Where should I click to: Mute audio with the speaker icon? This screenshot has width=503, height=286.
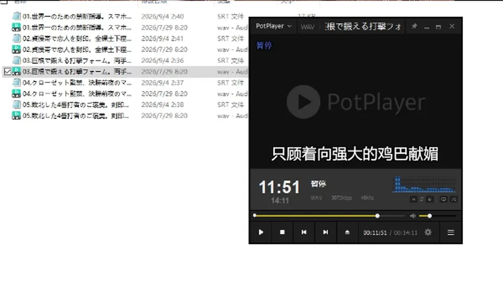click(x=413, y=216)
